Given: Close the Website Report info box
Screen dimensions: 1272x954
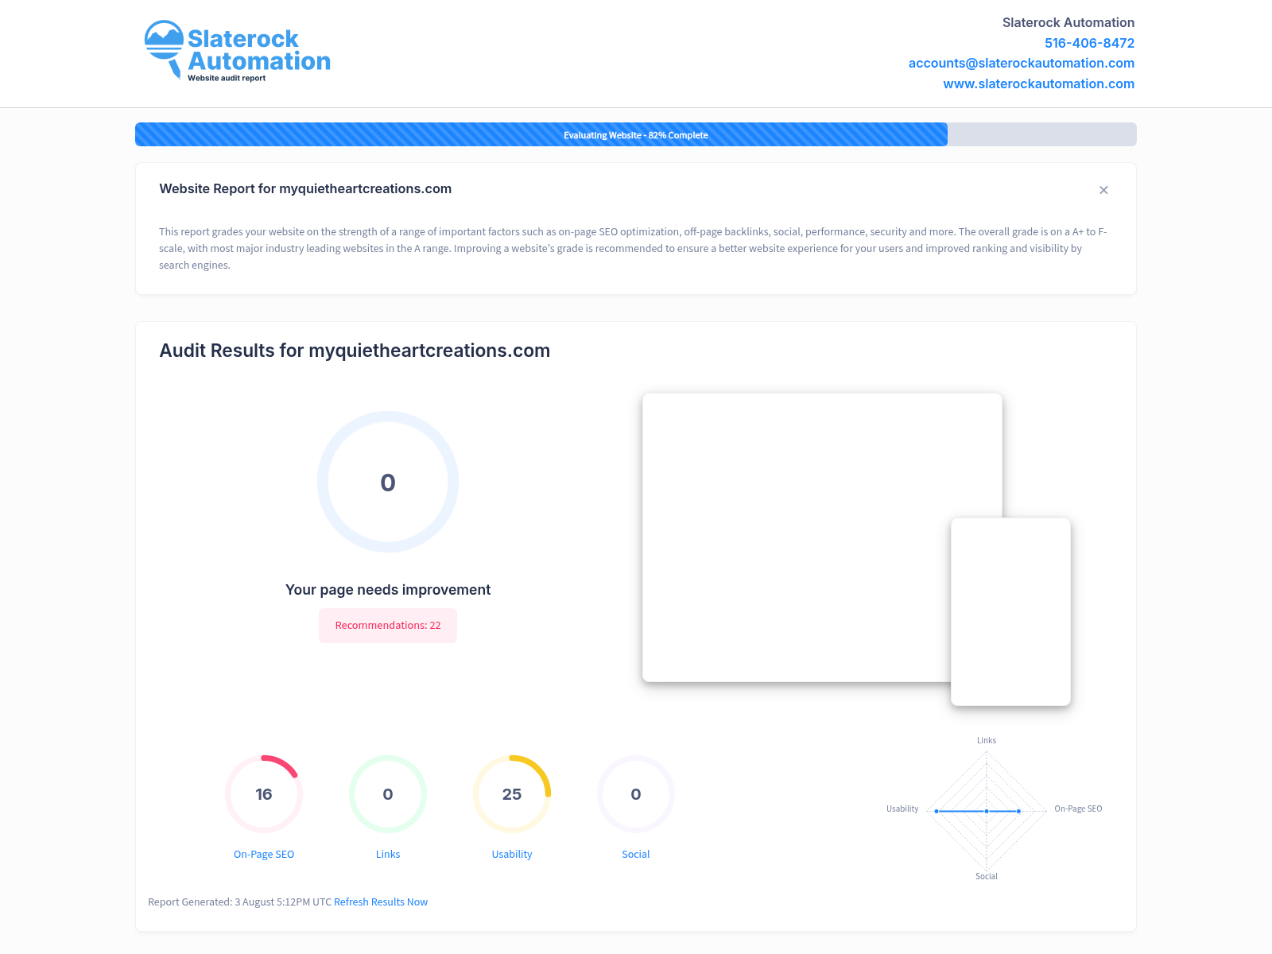Looking at the screenshot, I should (x=1103, y=190).
